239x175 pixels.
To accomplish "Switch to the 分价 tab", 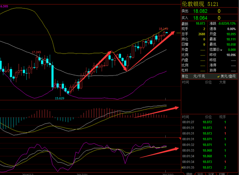I will [x=200, y=174].
